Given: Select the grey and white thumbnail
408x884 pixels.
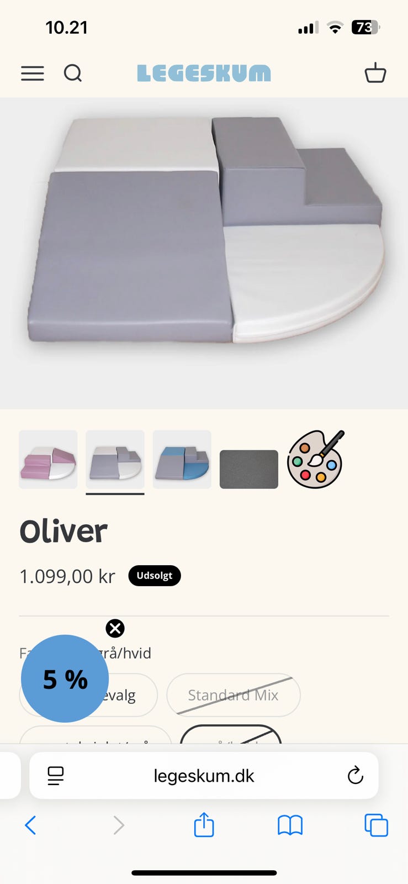Looking at the screenshot, I should [x=115, y=460].
